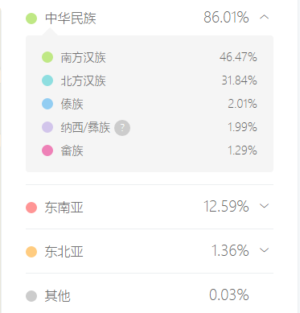Select the 南方汉族 row label
Screen dimensions: 300x313
click(84, 57)
